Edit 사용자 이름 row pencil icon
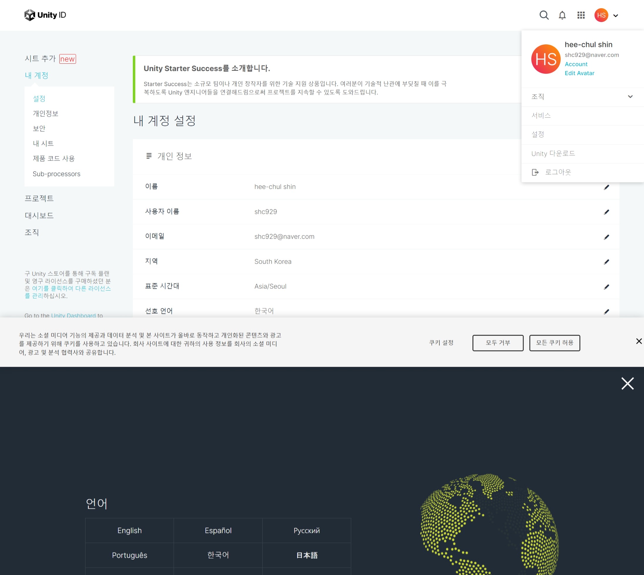This screenshot has height=575, width=644. (x=606, y=212)
